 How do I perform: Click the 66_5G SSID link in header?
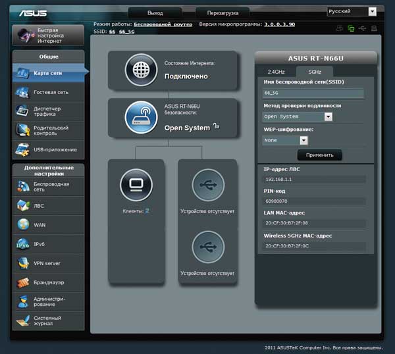coord(126,32)
